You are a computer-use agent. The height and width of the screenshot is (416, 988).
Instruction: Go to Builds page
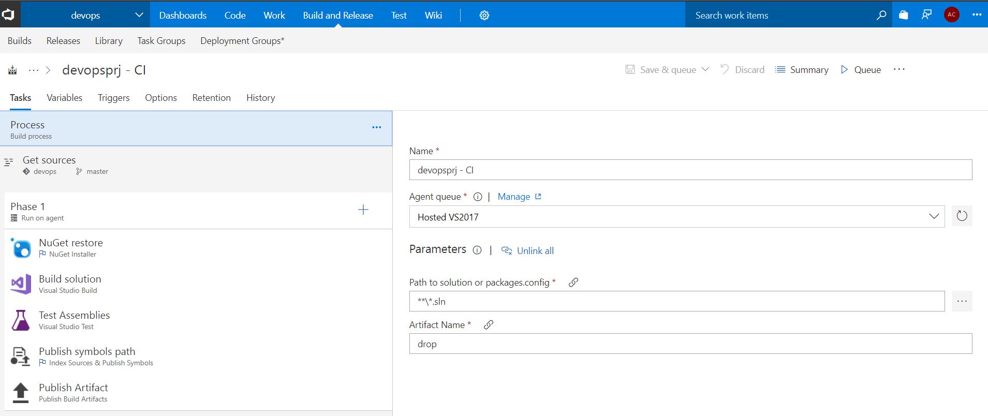point(20,41)
